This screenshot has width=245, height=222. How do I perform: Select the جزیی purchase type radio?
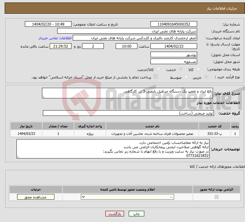206,77
